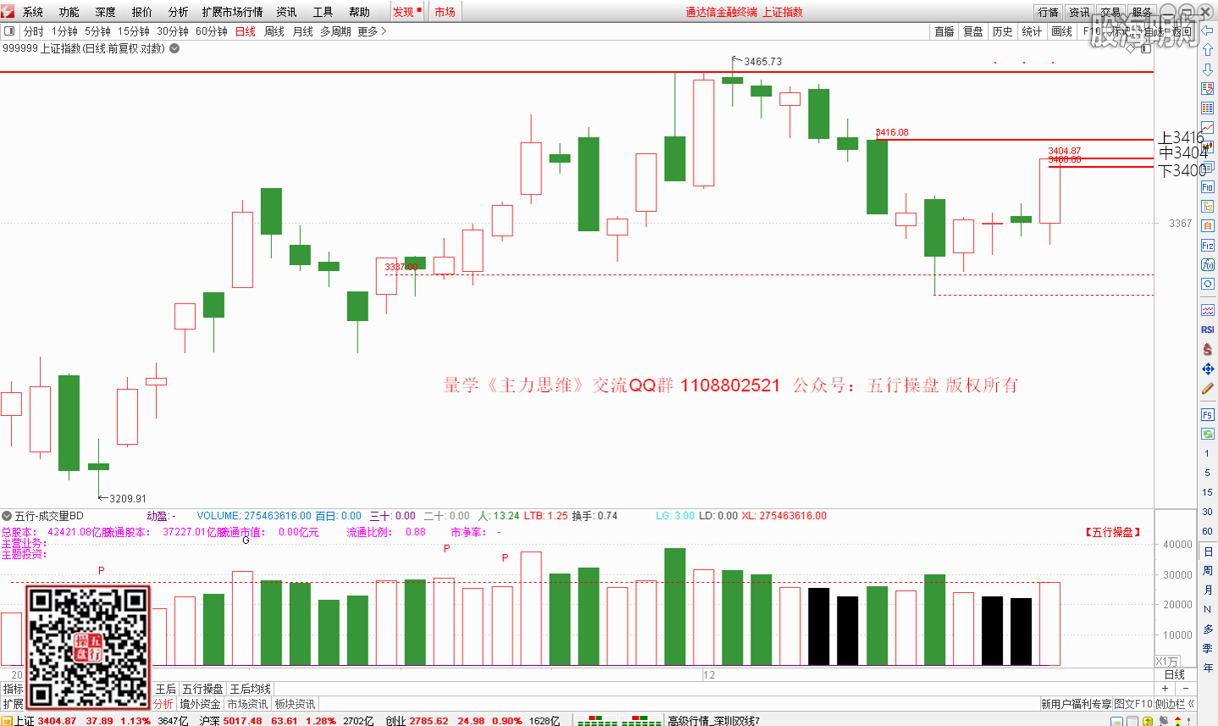Toggle the left panel button beside 分时
Screen dimensions: 1218x726
[x=10, y=31]
